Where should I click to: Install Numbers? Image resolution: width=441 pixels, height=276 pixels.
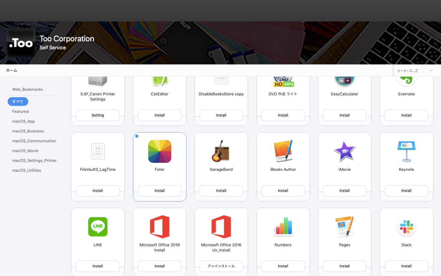pos(283,266)
